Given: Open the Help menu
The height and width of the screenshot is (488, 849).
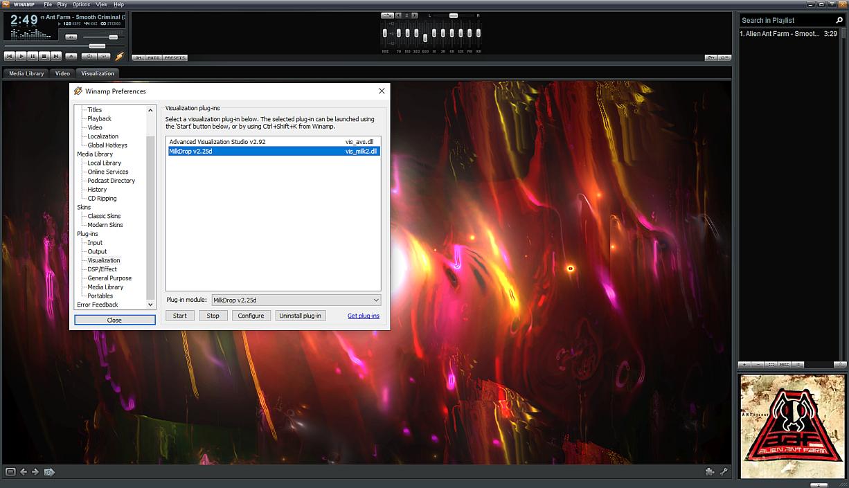Looking at the screenshot, I should (118, 5).
